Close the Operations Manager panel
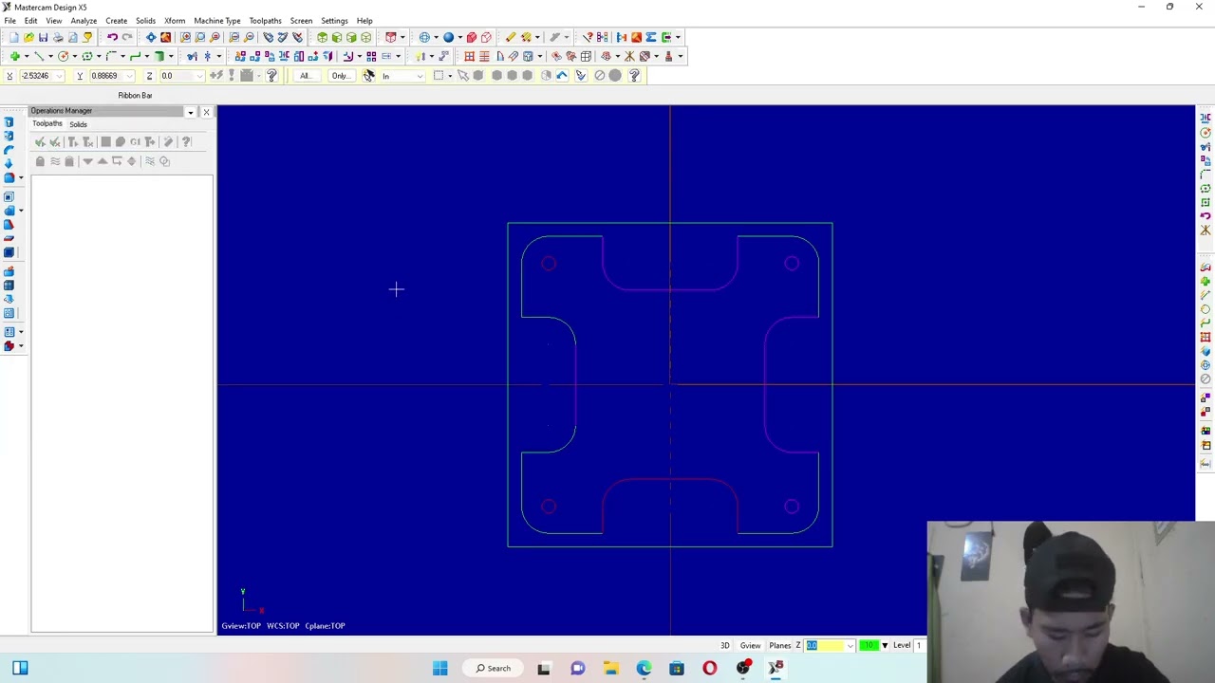 [x=206, y=112]
